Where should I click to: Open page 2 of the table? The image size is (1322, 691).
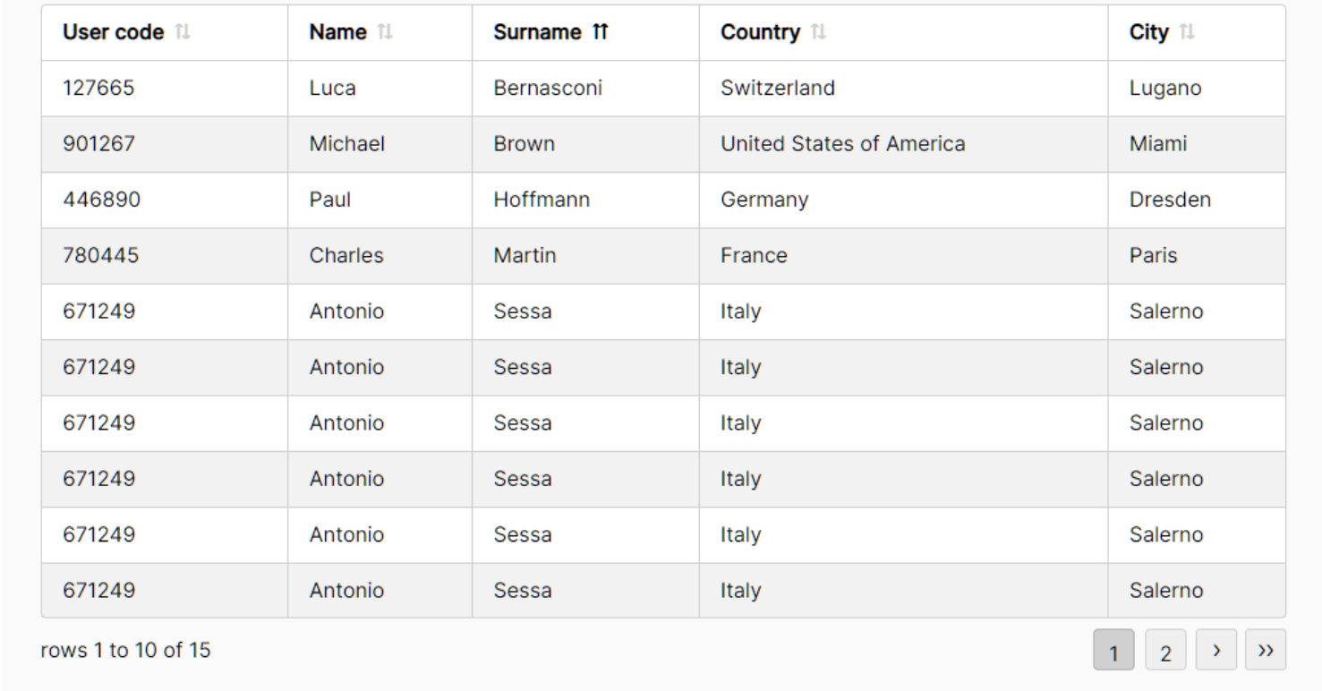coord(1165,650)
